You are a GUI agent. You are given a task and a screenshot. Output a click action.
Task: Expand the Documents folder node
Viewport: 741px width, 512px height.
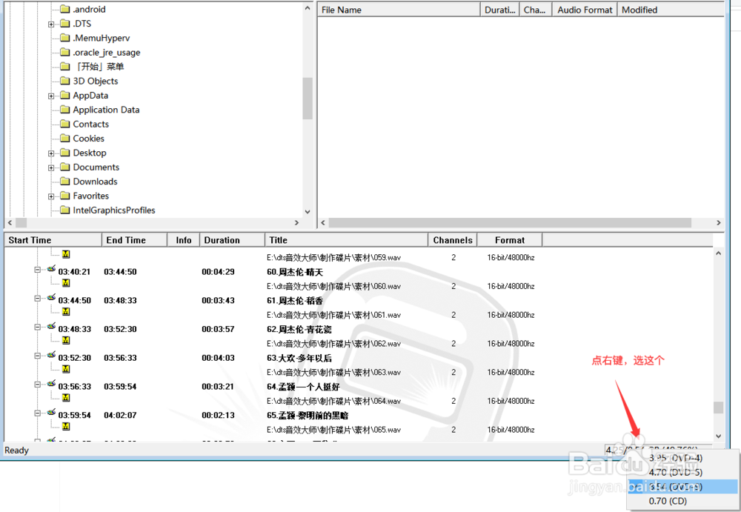[51, 168]
